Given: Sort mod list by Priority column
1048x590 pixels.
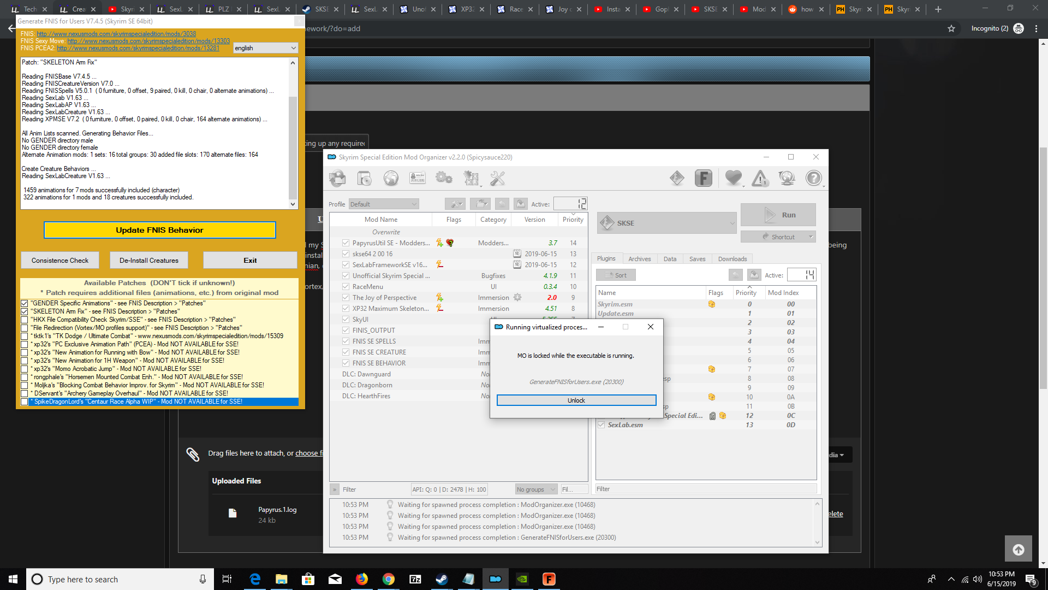Looking at the screenshot, I should coord(573,219).
